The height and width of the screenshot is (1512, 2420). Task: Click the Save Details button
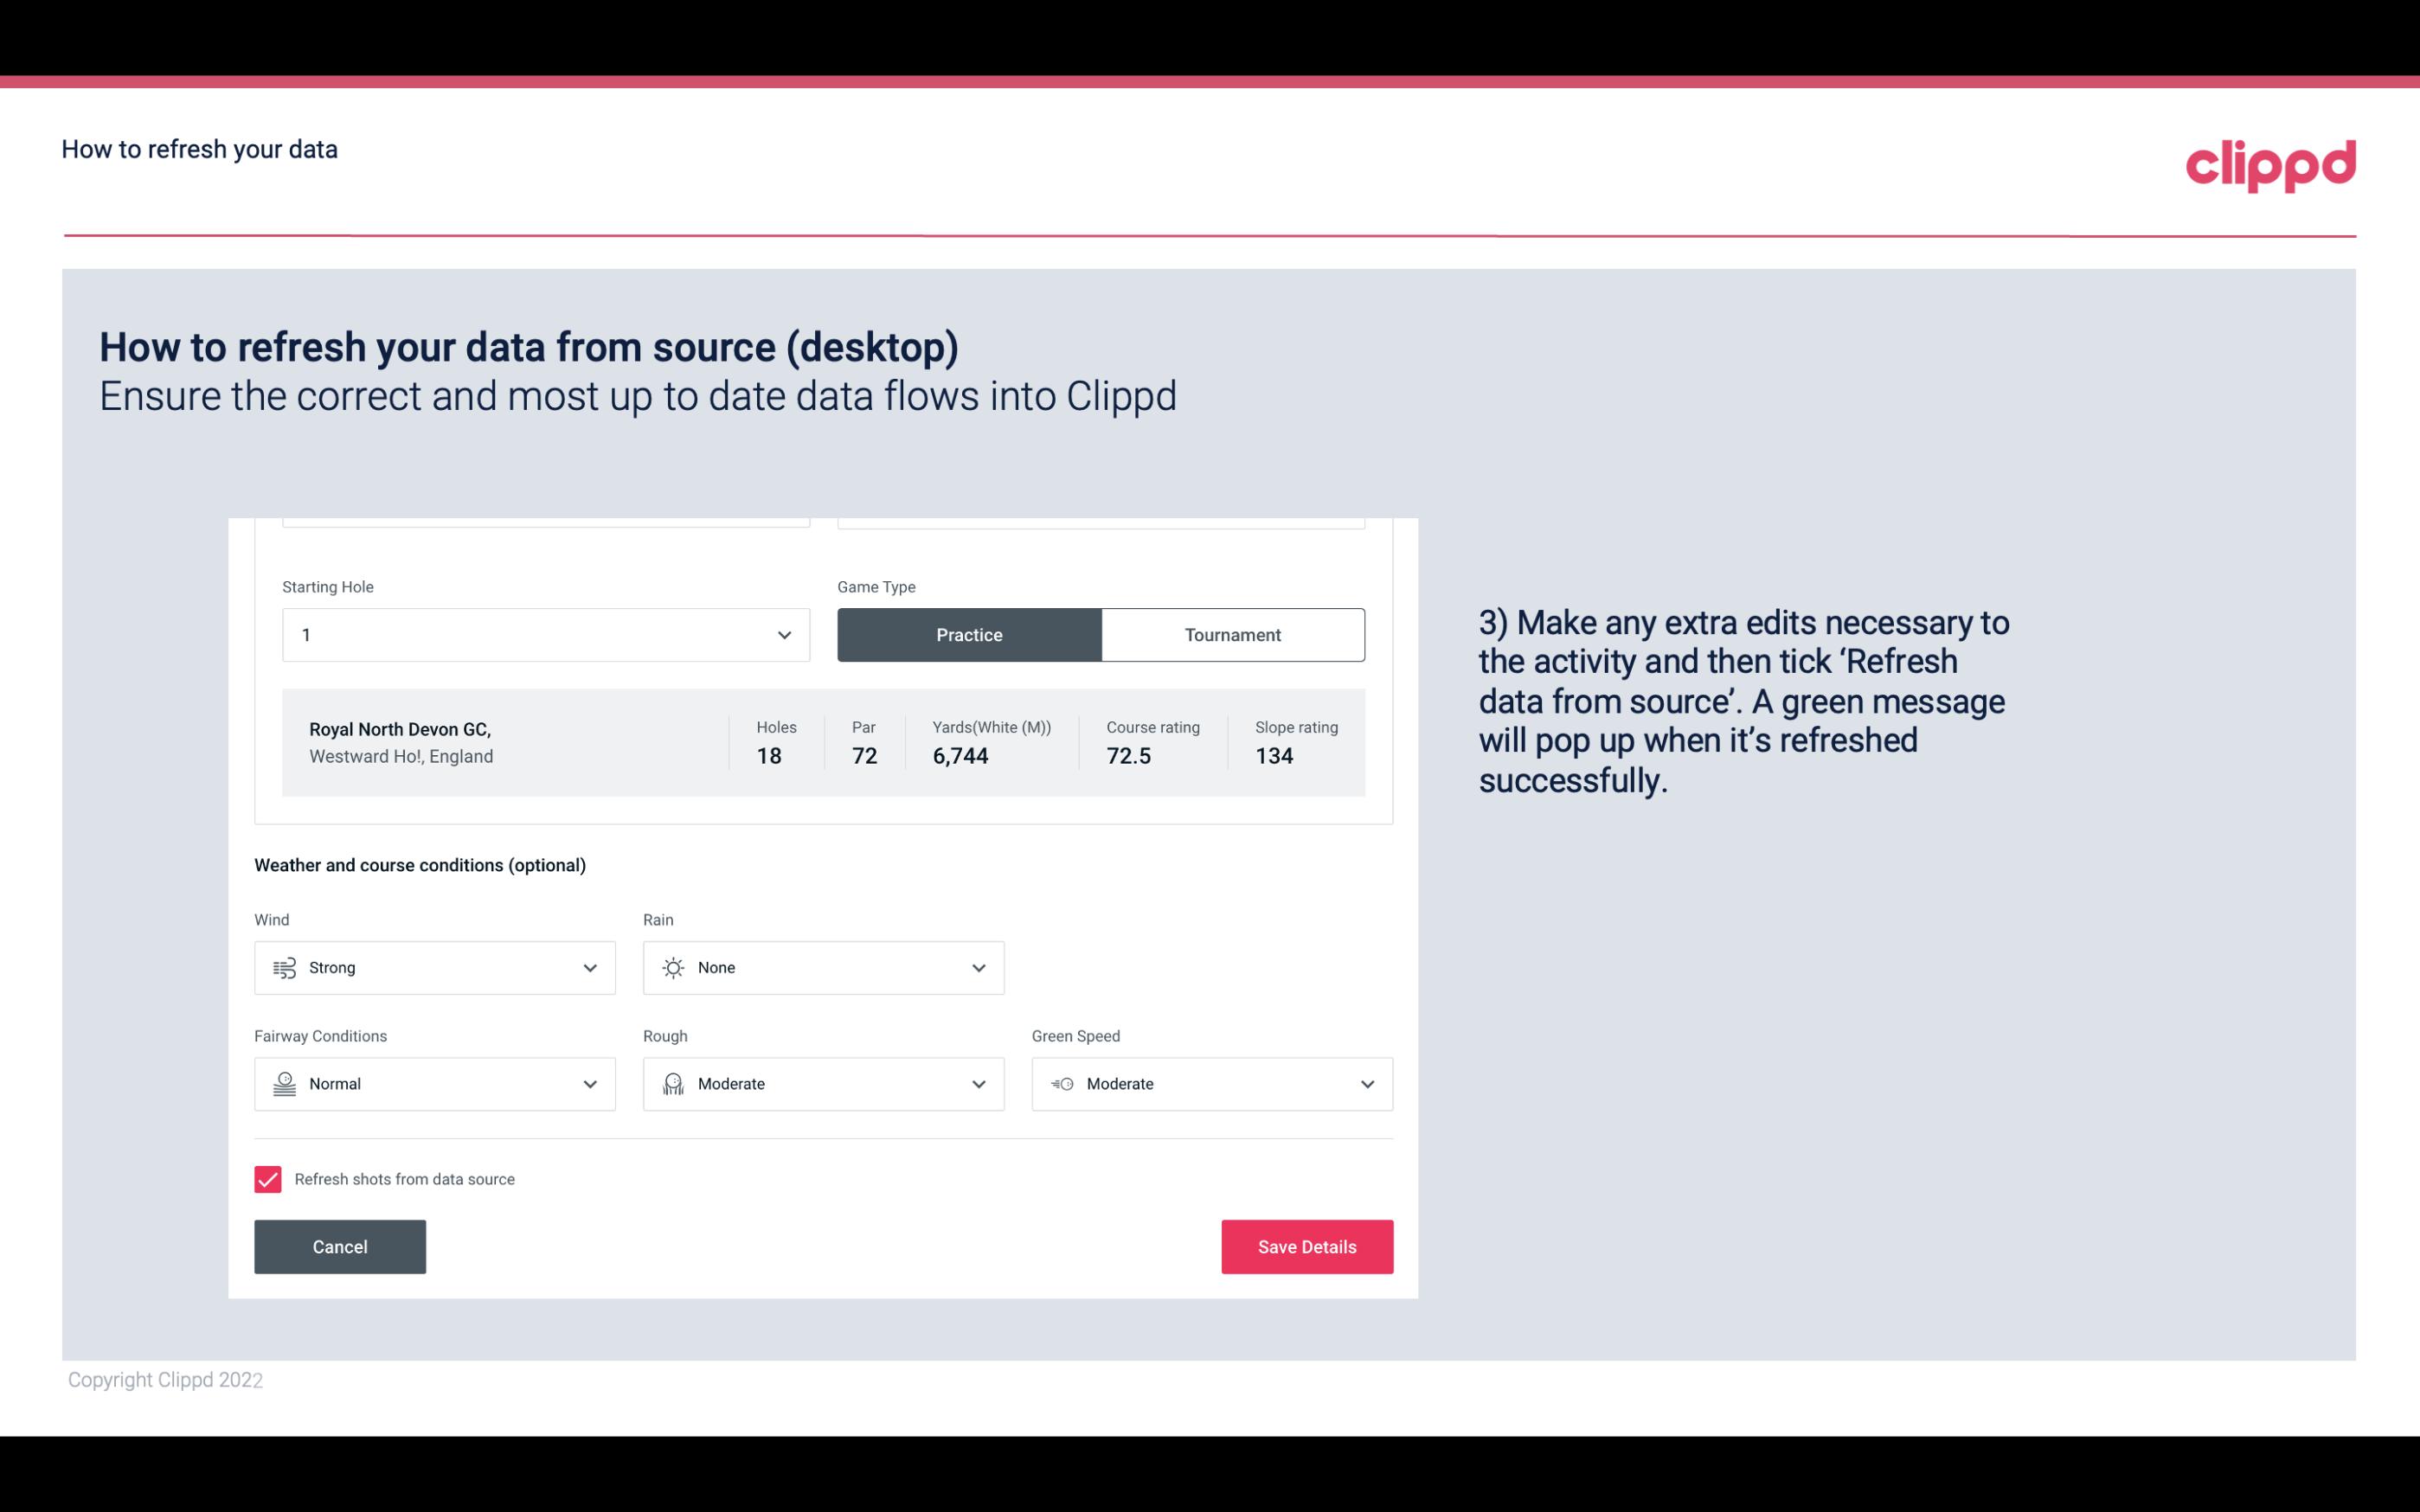(x=1306, y=1246)
